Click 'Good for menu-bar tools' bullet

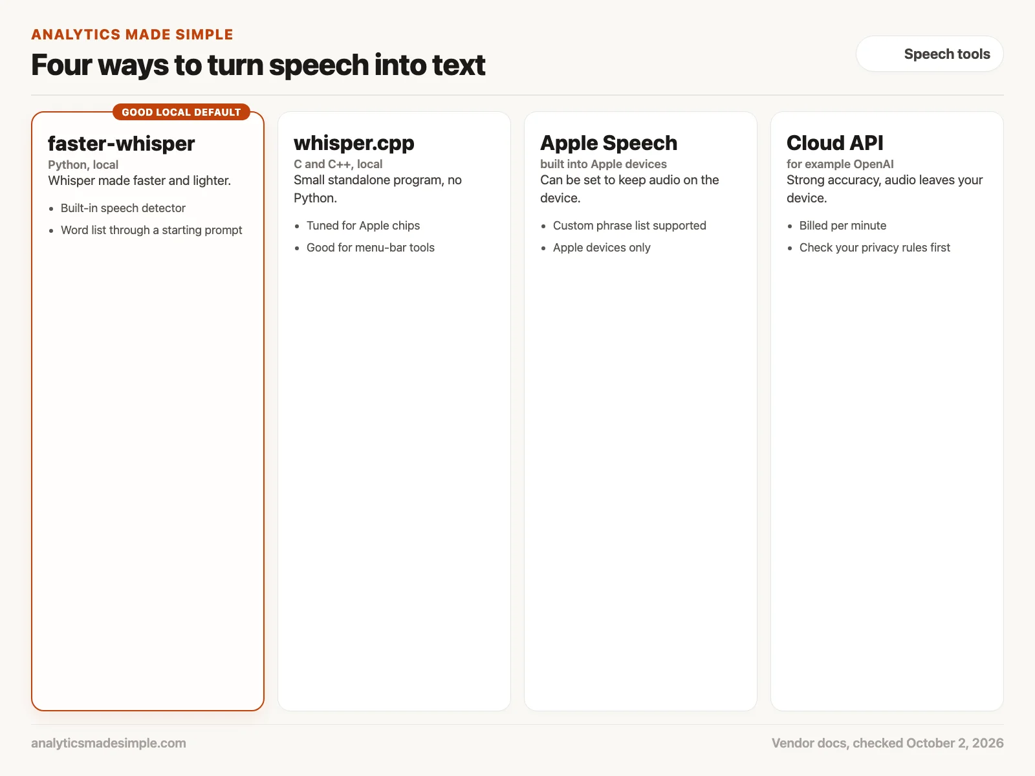point(371,248)
